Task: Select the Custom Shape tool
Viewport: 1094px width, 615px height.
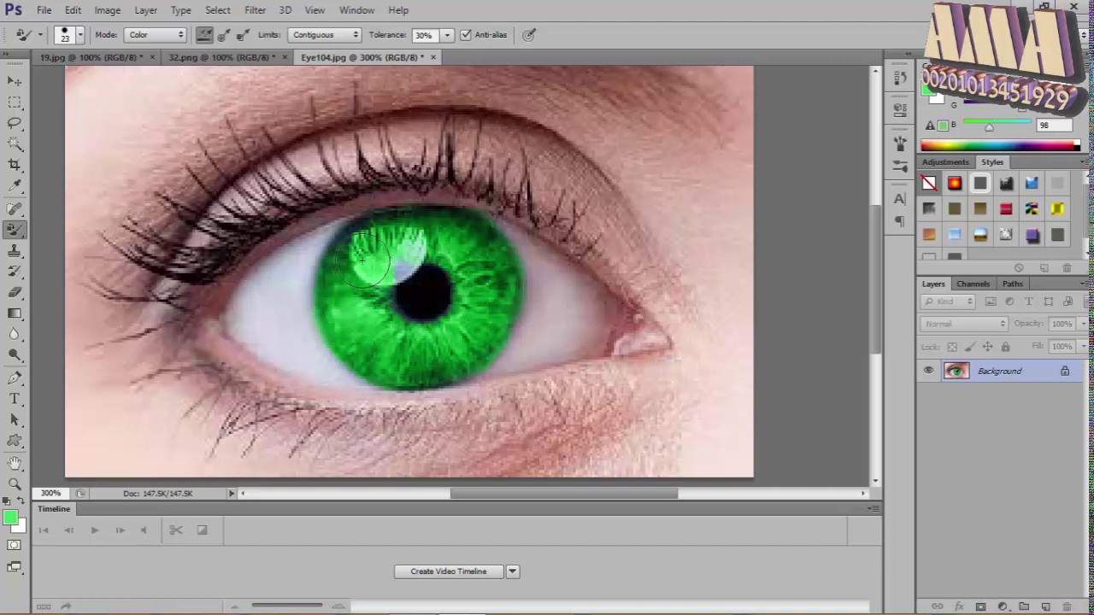Action: coord(15,442)
